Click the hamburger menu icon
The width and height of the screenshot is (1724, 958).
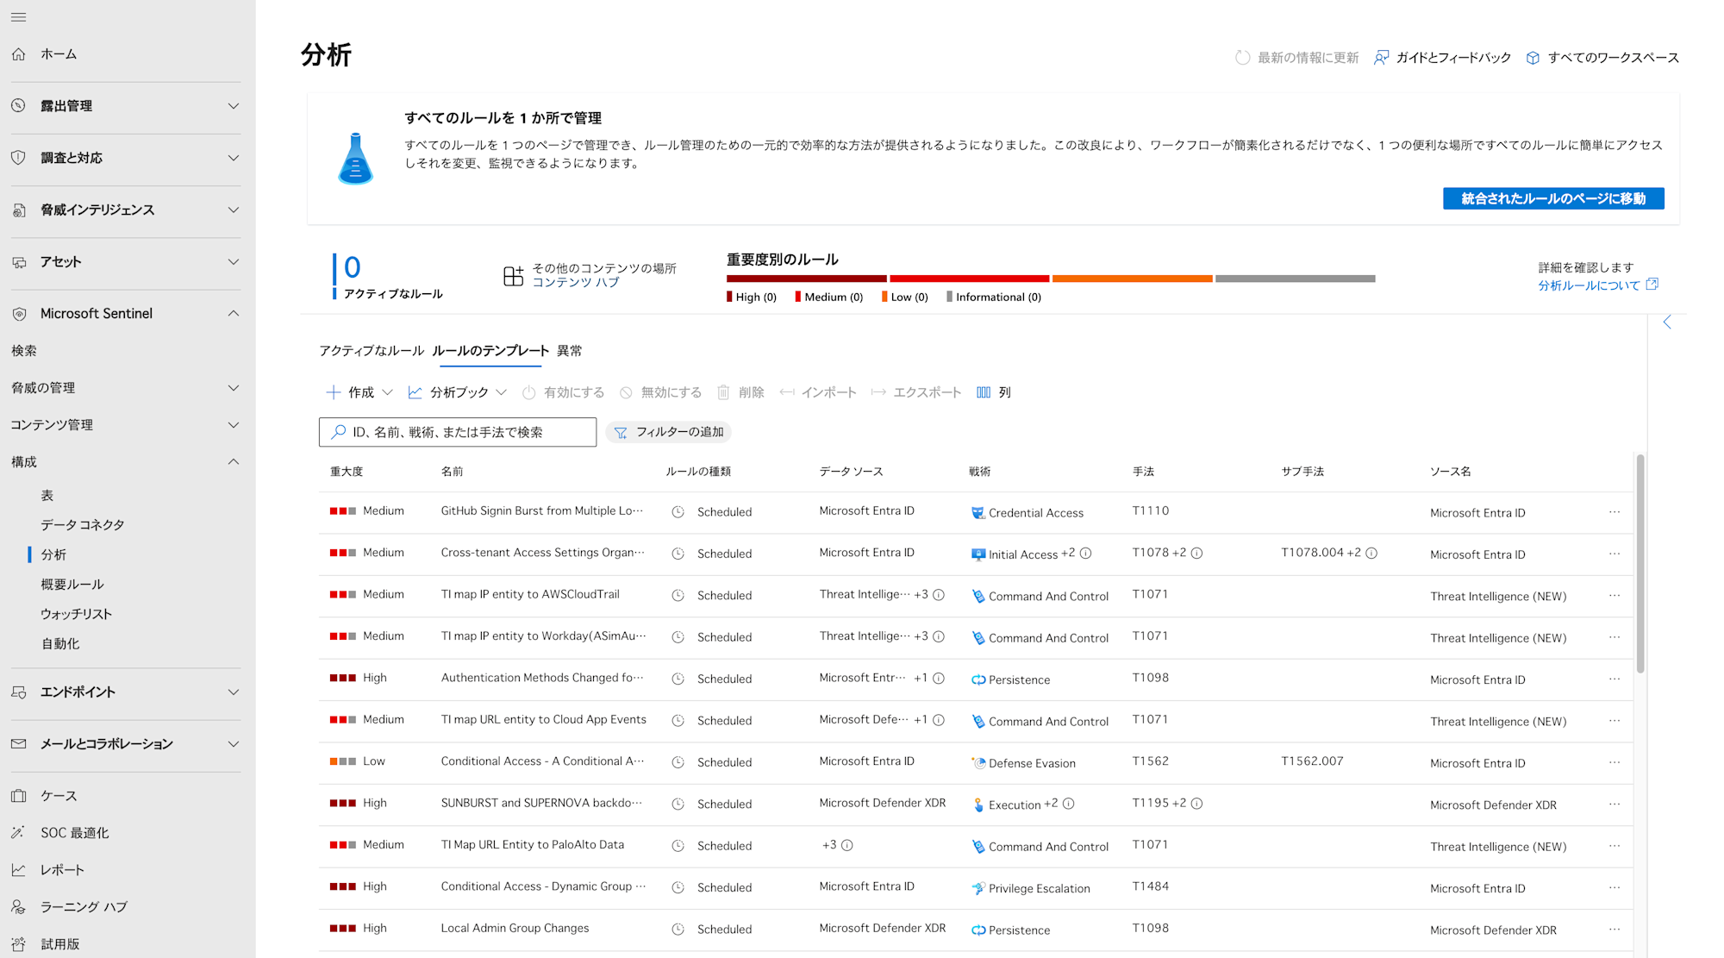(x=18, y=17)
